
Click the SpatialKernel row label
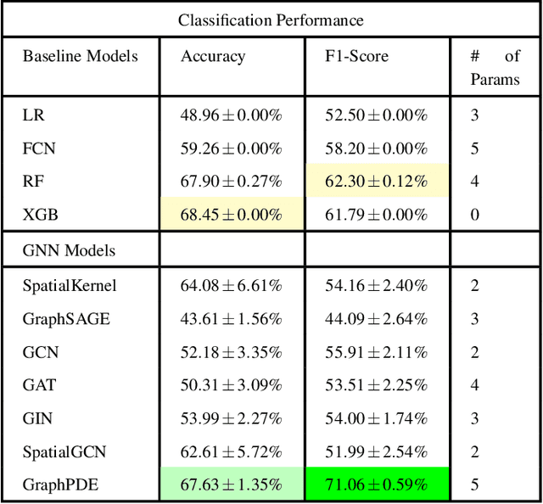pos(70,286)
